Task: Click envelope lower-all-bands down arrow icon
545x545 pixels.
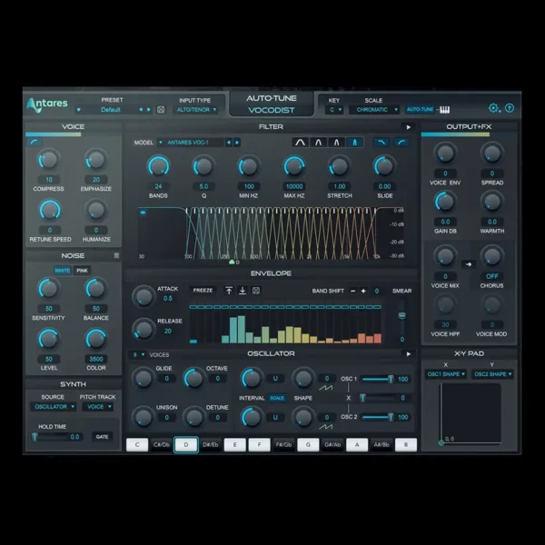Action: coord(243,291)
